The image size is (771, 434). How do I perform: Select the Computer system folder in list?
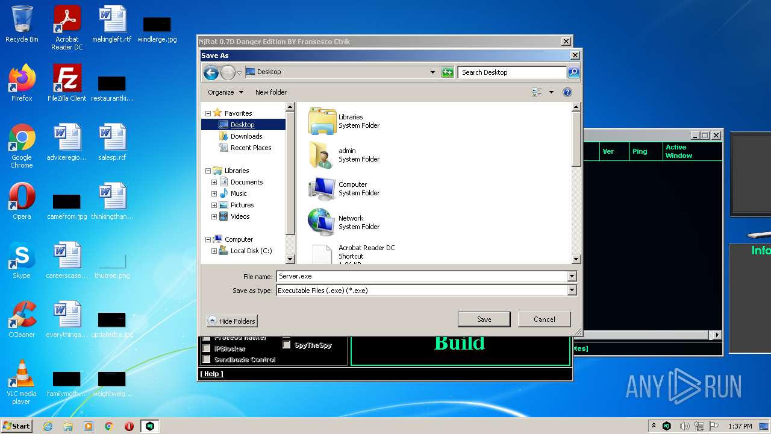coord(346,189)
